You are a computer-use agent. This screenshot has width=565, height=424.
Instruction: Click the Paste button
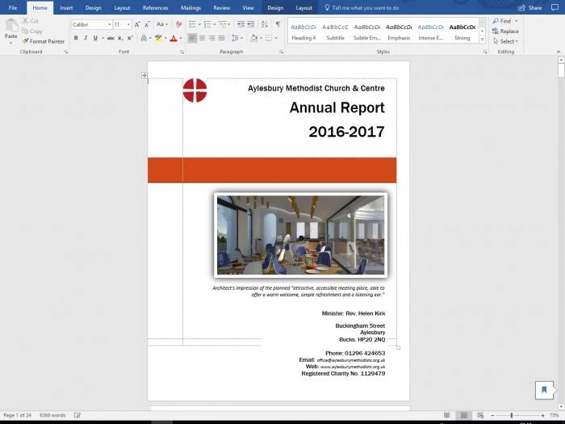click(x=10, y=31)
